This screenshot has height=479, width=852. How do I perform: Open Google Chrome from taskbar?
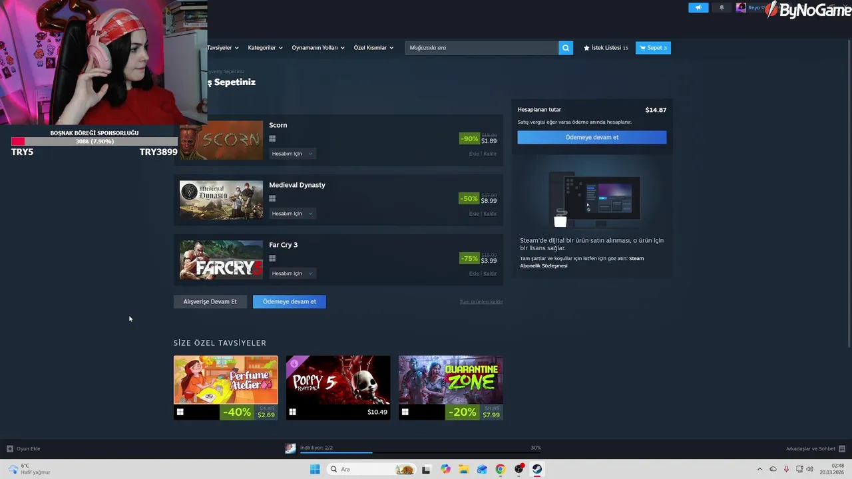pyautogui.click(x=500, y=469)
